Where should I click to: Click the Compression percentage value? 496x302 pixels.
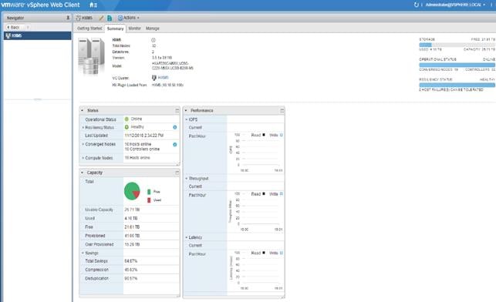[131, 270]
